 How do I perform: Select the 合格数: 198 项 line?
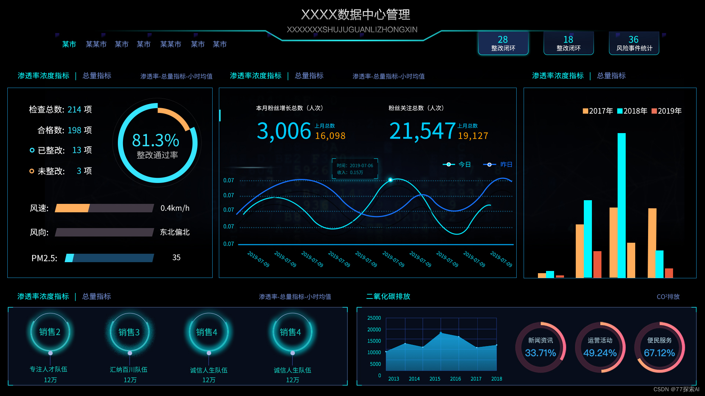click(x=65, y=130)
